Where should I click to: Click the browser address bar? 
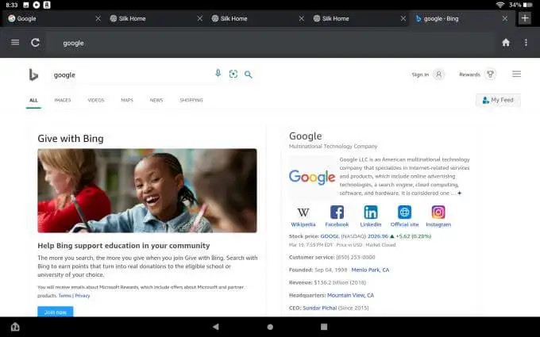pyautogui.click(x=268, y=43)
